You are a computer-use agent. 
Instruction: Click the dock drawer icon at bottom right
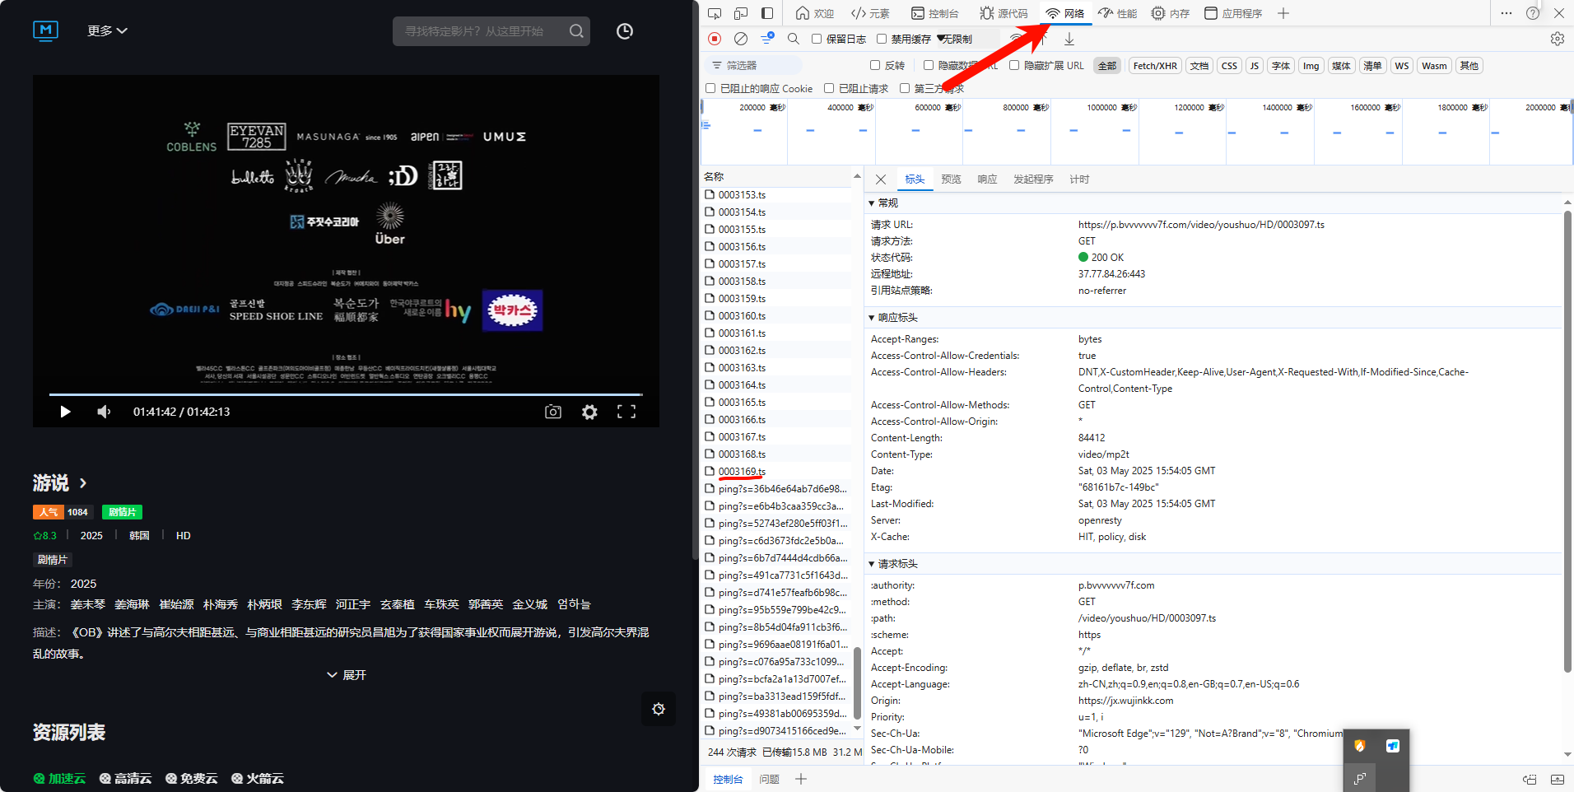[x=1558, y=779]
